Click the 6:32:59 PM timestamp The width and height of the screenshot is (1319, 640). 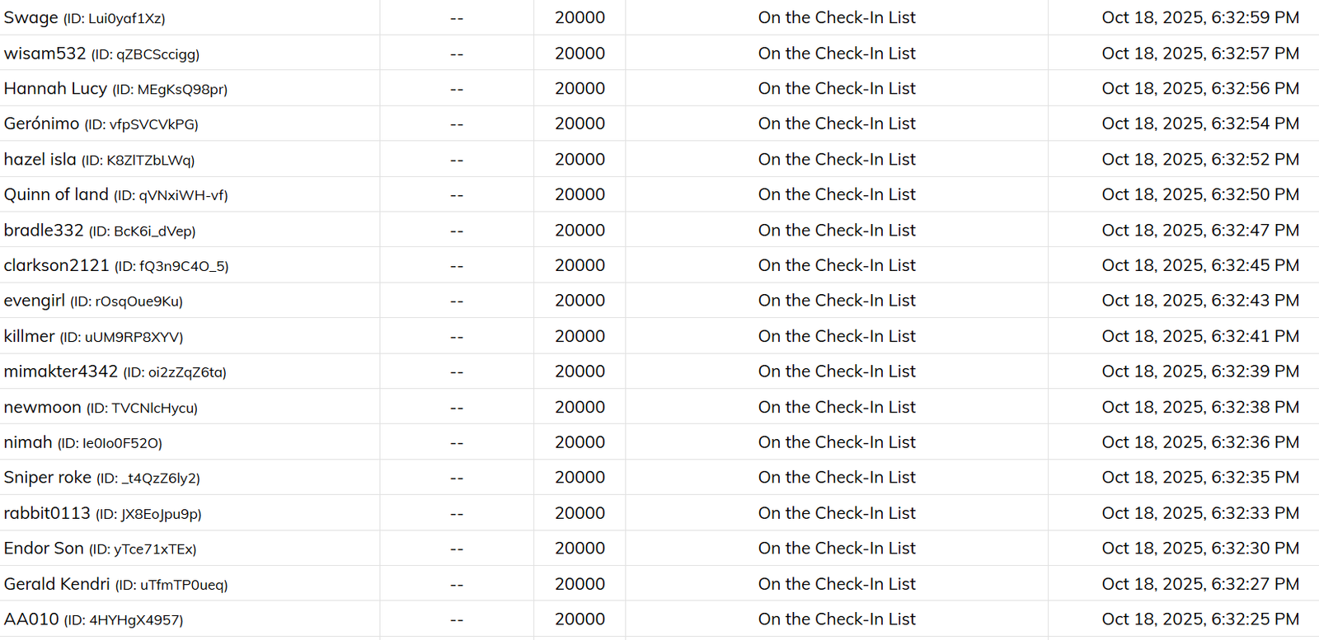point(1199,18)
